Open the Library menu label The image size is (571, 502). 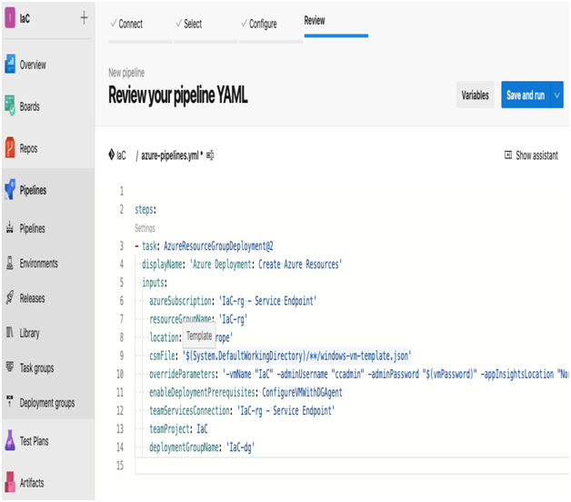click(29, 333)
